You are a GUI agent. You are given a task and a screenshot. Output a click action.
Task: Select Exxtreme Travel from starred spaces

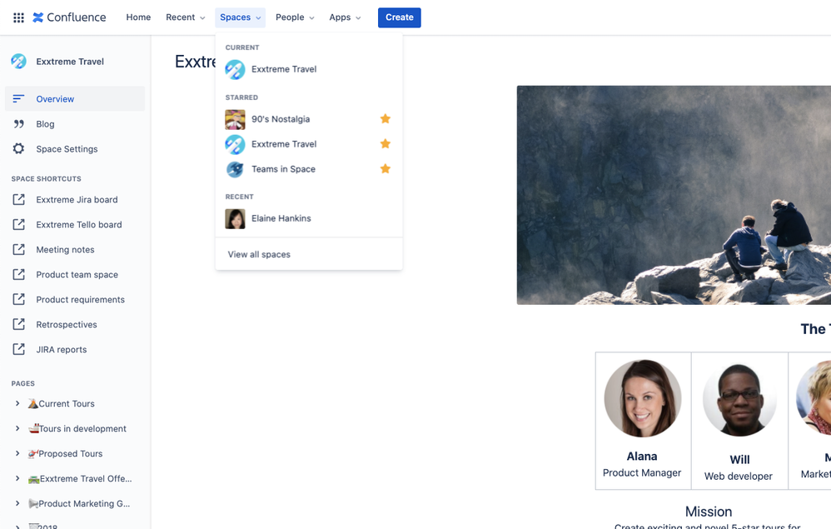tap(309, 144)
